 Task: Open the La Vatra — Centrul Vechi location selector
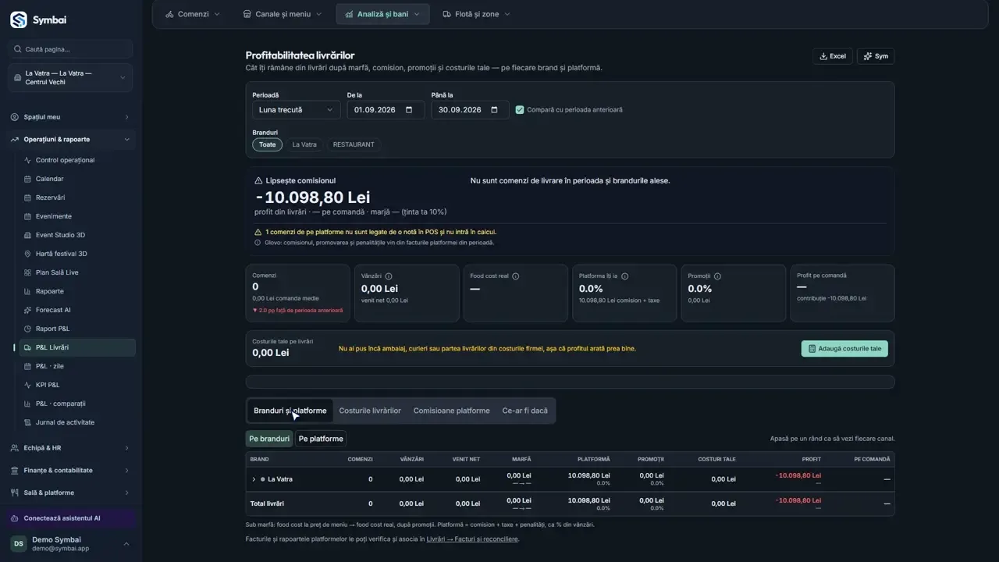point(70,78)
